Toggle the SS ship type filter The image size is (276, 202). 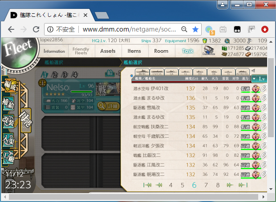pos(228,72)
